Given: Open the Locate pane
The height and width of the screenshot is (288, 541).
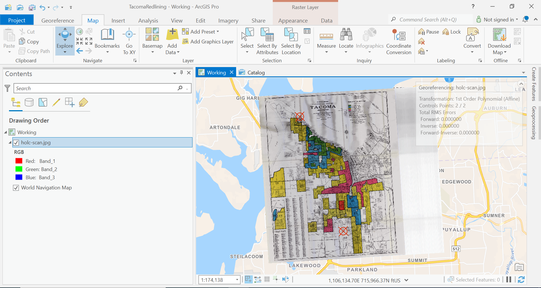Looking at the screenshot, I should tap(346, 41).
